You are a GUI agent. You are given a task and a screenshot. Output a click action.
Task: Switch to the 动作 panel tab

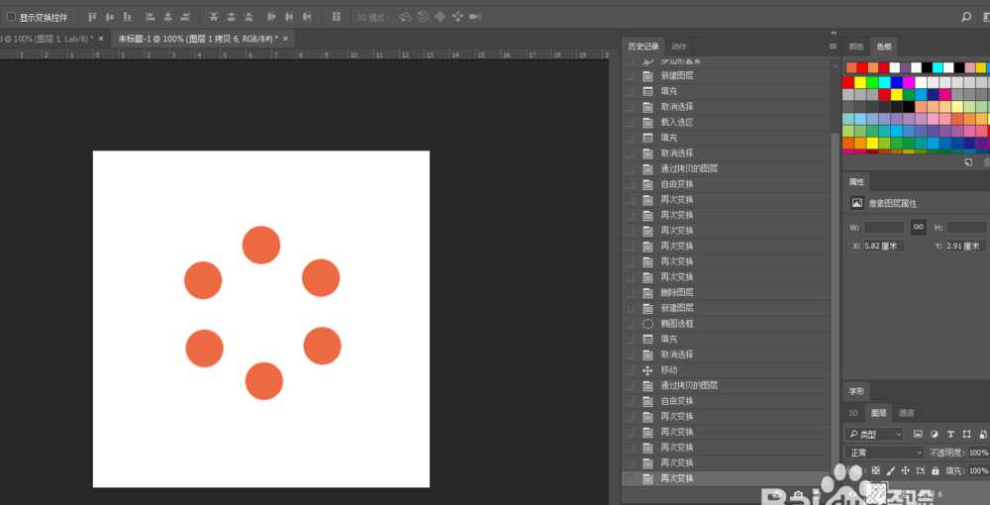[x=678, y=47]
